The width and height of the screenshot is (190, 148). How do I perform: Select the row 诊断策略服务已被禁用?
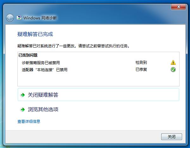pyautogui.click(x=98, y=63)
